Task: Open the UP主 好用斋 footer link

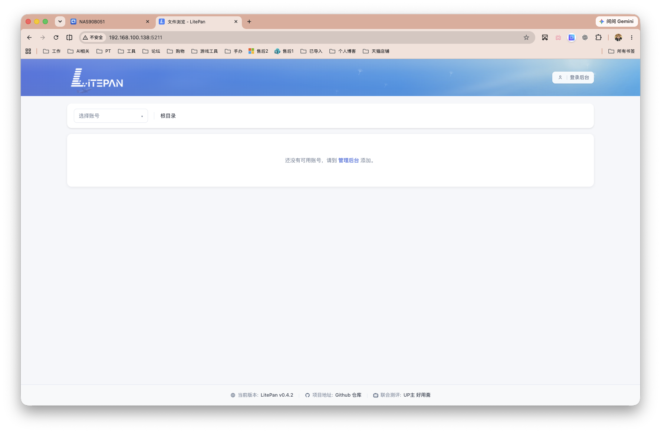Action: point(417,395)
